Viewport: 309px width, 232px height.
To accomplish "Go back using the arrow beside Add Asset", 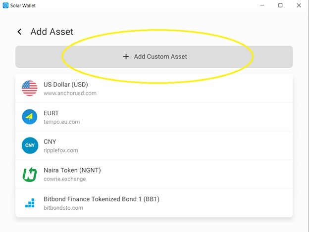I will pos(19,32).
